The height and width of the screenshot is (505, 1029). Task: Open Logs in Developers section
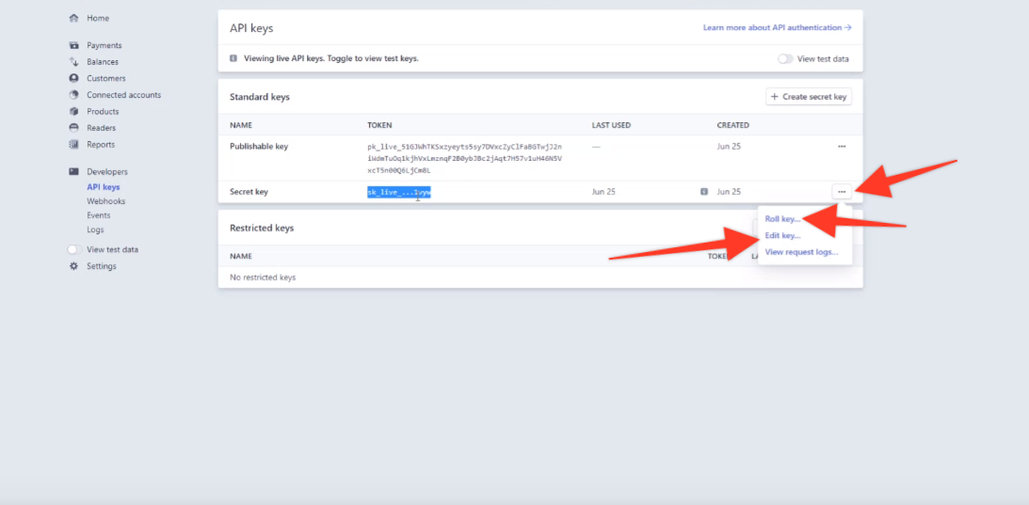pyautogui.click(x=96, y=229)
